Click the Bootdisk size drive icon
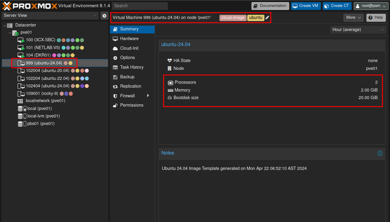 pos(170,98)
